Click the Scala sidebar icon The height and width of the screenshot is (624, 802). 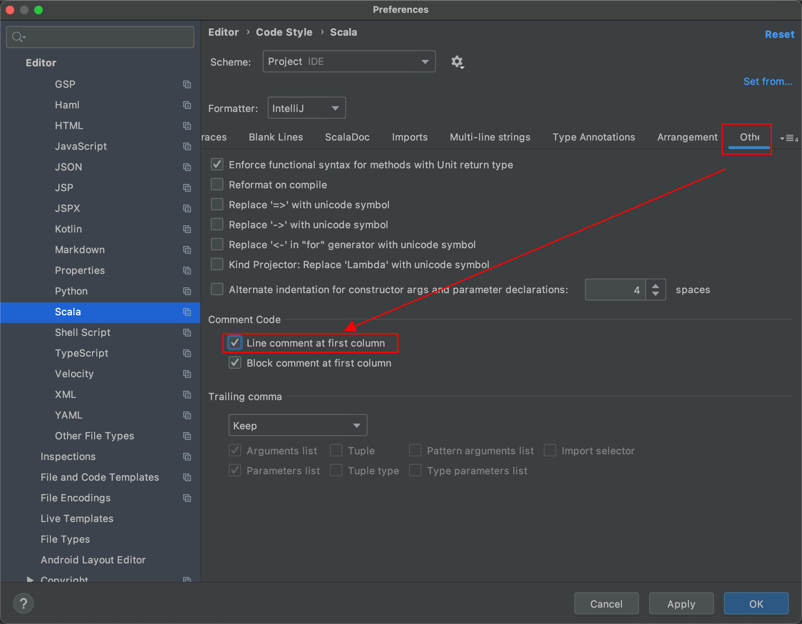pos(187,312)
